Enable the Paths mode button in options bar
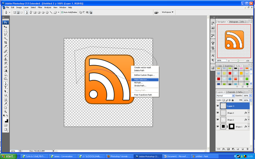The width and height of the screenshot is (255, 159). 18,12
